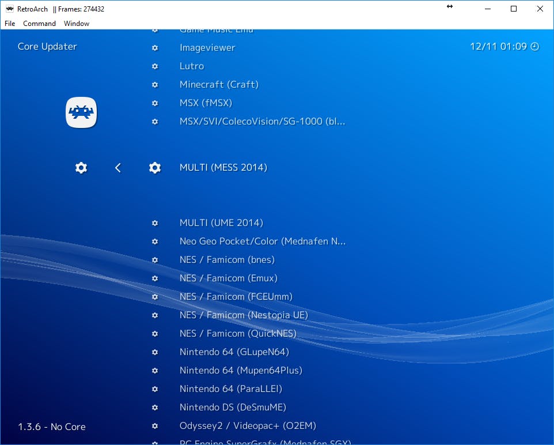This screenshot has width=554, height=445.
Task: Download the Imageviewer core
Action: (207, 48)
